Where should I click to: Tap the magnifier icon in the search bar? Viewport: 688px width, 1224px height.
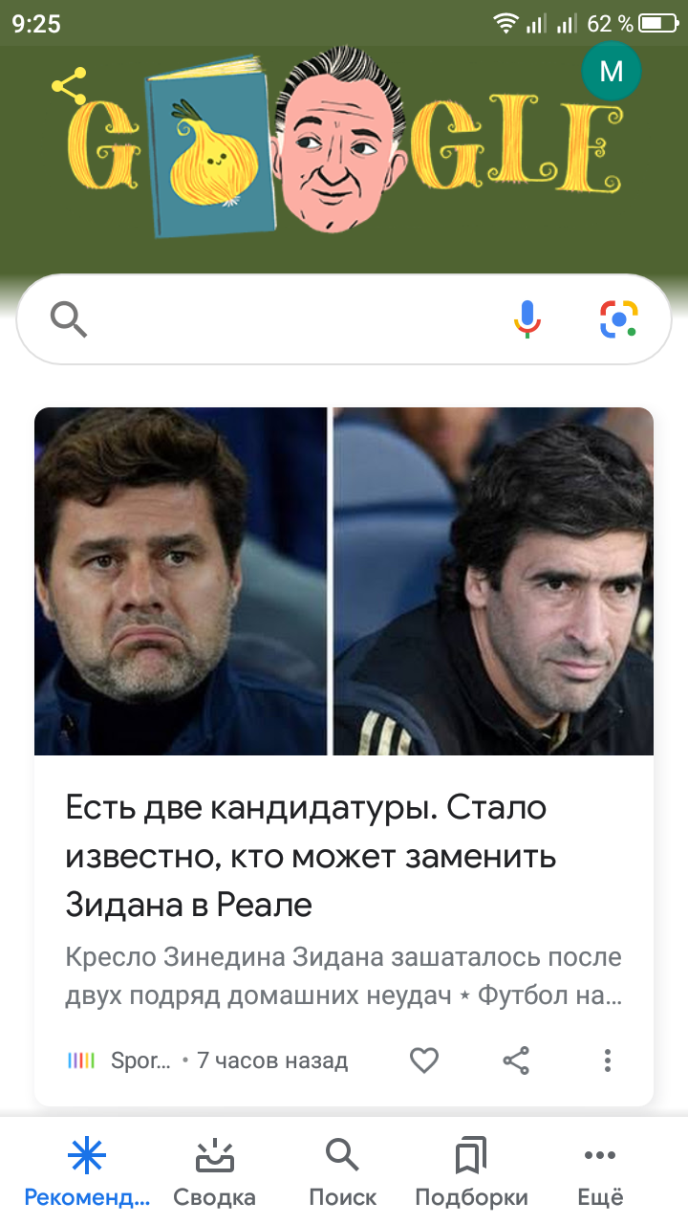[69, 318]
